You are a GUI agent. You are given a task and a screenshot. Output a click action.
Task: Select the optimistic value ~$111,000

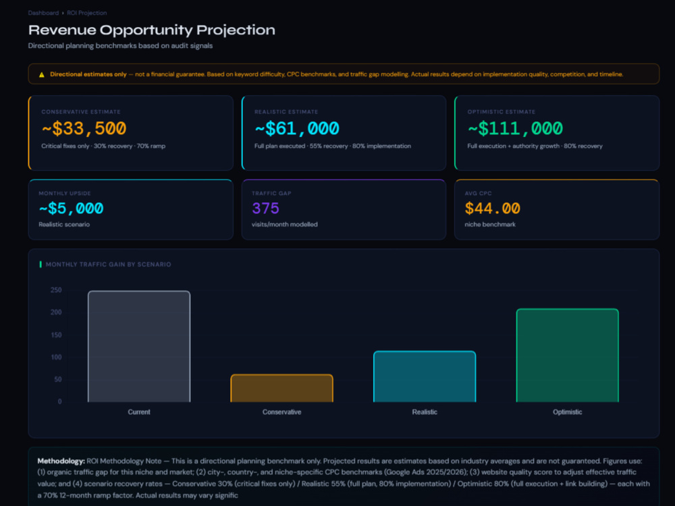click(x=515, y=128)
